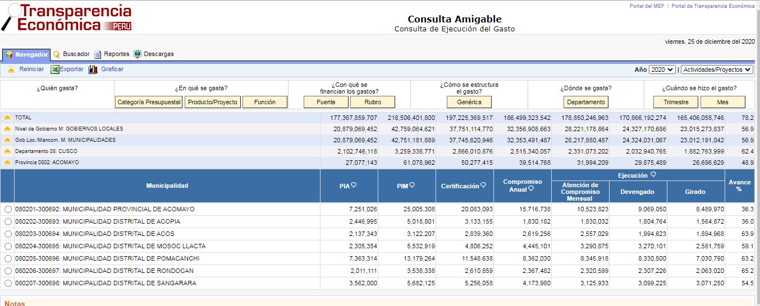Click the Buscador magnifier icon
The height and width of the screenshot is (306, 760).
(57, 54)
